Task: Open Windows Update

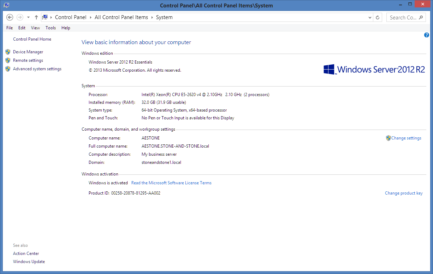Action: (29, 262)
